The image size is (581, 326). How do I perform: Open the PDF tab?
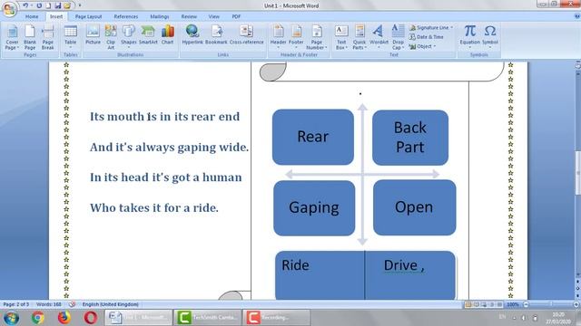[x=236, y=16]
